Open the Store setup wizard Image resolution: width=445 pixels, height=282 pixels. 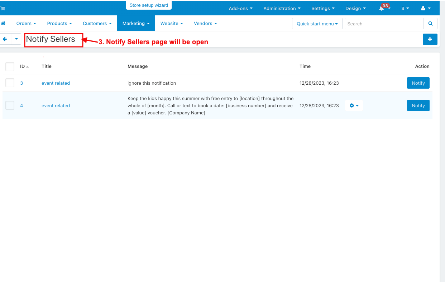click(149, 5)
